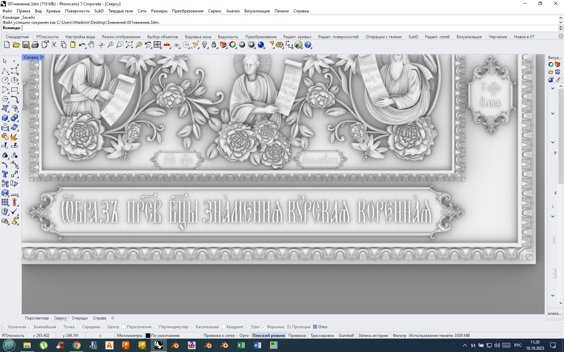Toggle the Перпендикуляр osnap checkbox

click(156, 327)
